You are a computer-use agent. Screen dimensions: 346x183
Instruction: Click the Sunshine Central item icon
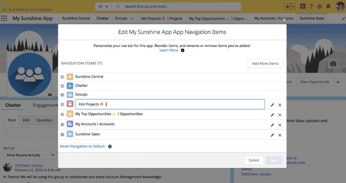pyautogui.click(x=70, y=77)
